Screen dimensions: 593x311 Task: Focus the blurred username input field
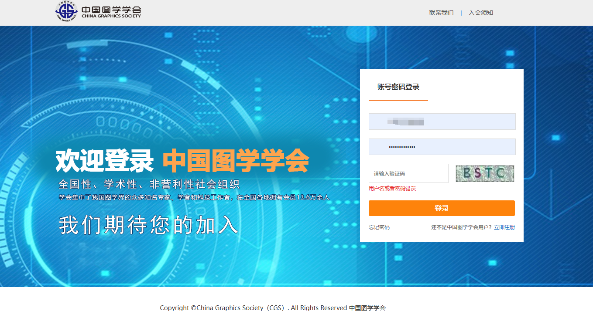pos(442,122)
